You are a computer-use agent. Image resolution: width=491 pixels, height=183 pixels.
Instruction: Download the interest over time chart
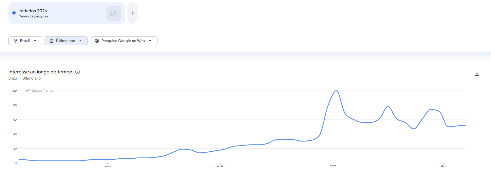click(477, 74)
